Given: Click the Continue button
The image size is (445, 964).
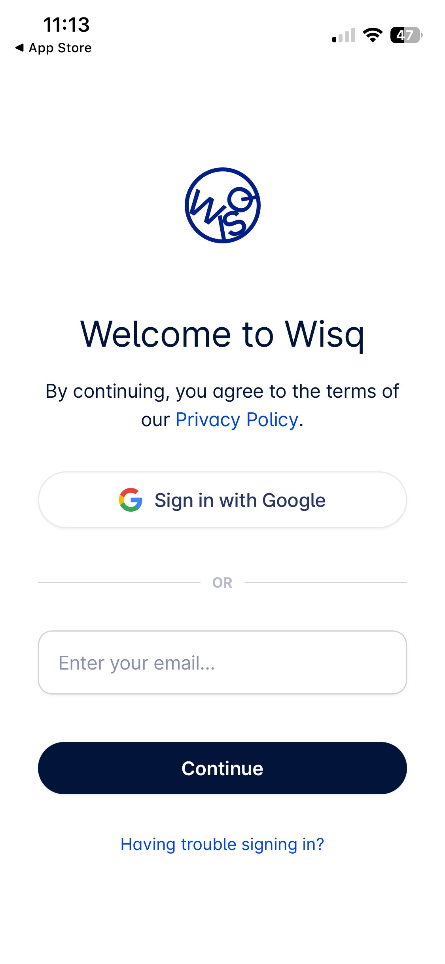Looking at the screenshot, I should coord(222,768).
